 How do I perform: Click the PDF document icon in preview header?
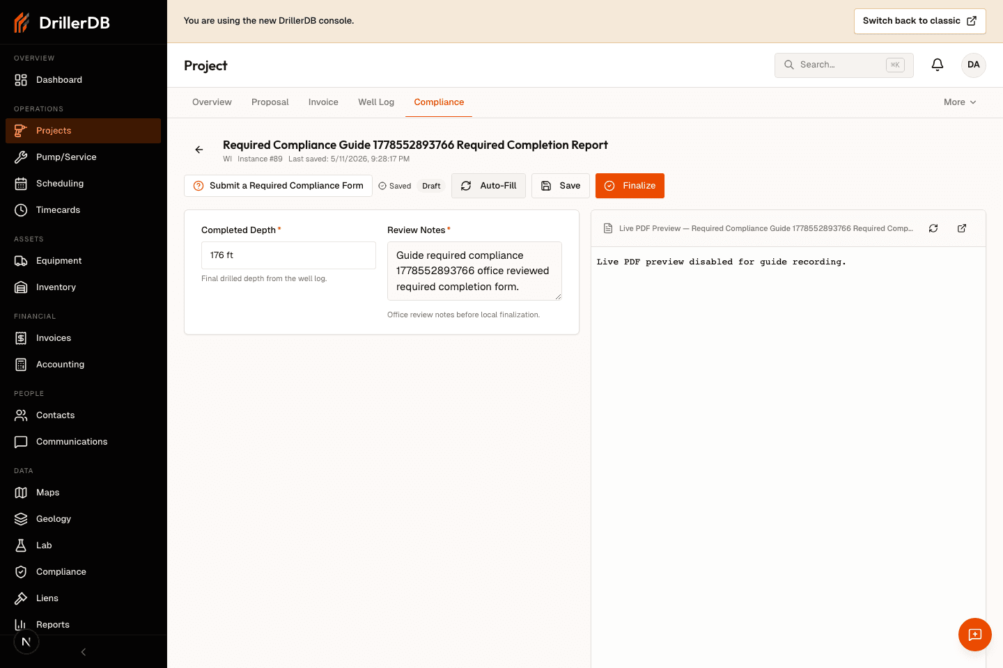[x=608, y=228]
